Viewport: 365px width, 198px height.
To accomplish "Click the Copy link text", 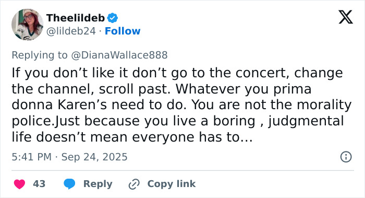I will pos(172,184).
